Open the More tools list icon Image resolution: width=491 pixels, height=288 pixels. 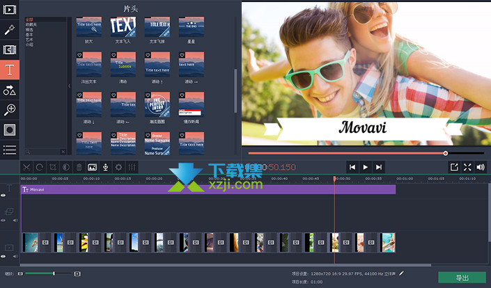click(9, 150)
